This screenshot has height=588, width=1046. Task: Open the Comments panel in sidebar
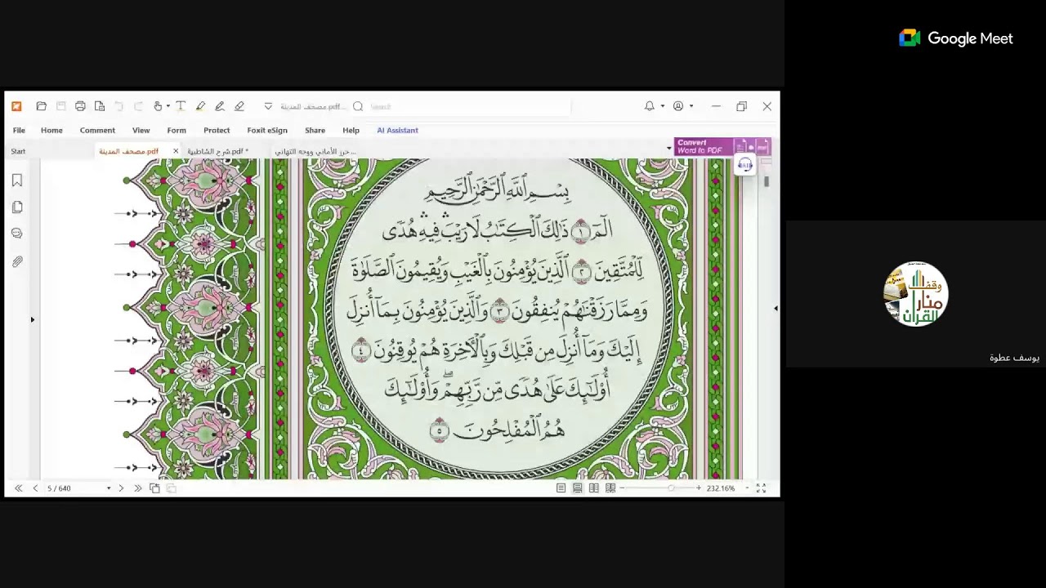tap(17, 234)
